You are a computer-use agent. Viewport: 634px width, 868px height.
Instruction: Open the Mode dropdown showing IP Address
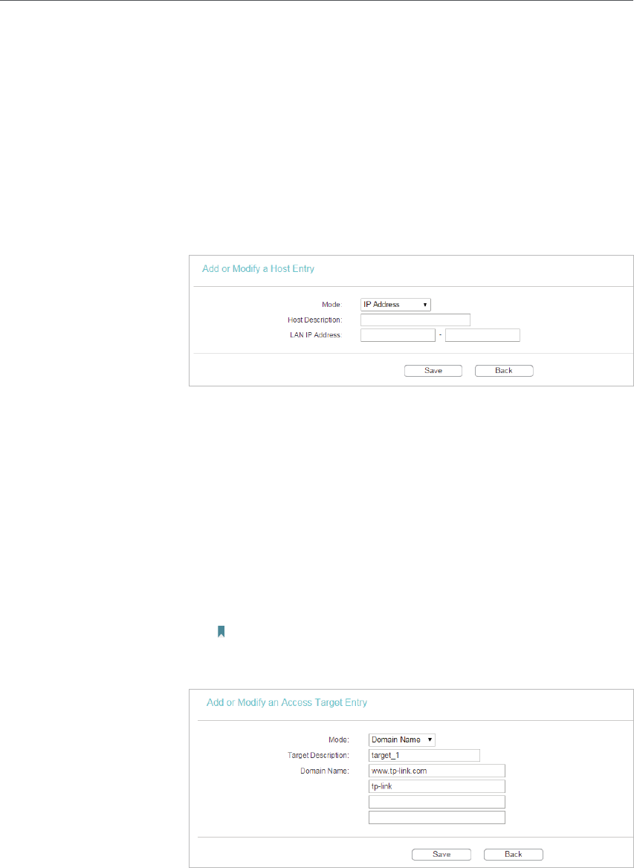[395, 305]
